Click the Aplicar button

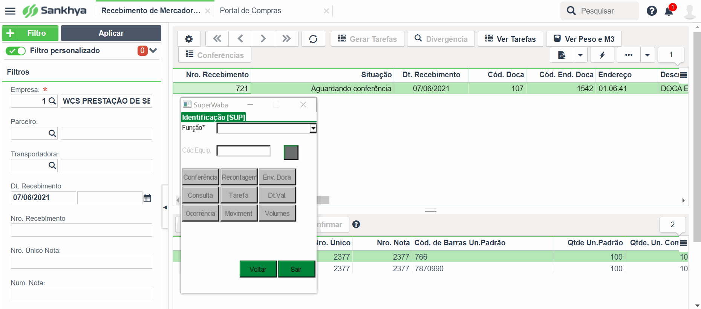click(x=111, y=33)
